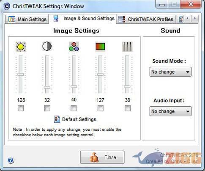Image resolution: width=205 pixels, height=171 pixels.
Task: Expand the Audio Input dropdown
Action: 170,111
